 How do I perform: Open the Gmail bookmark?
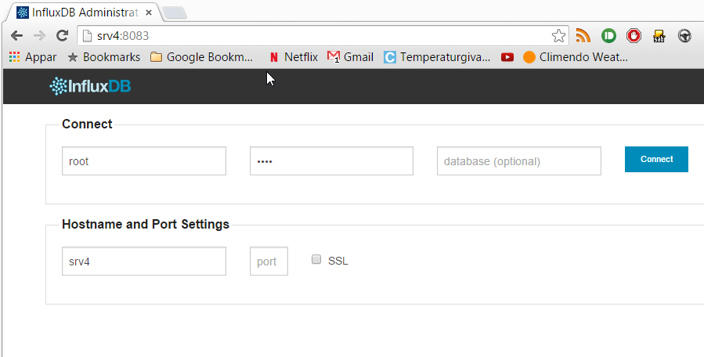pos(351,57)
